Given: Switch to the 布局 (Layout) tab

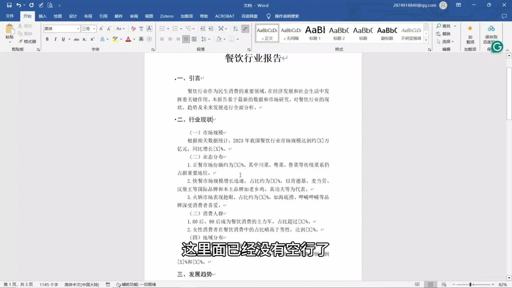Looking at the screenshot, I should (88, 16).
